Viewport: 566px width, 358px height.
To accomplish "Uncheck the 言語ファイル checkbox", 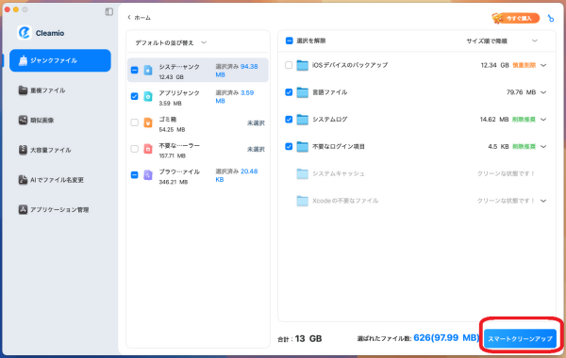I will pos(289,92).
